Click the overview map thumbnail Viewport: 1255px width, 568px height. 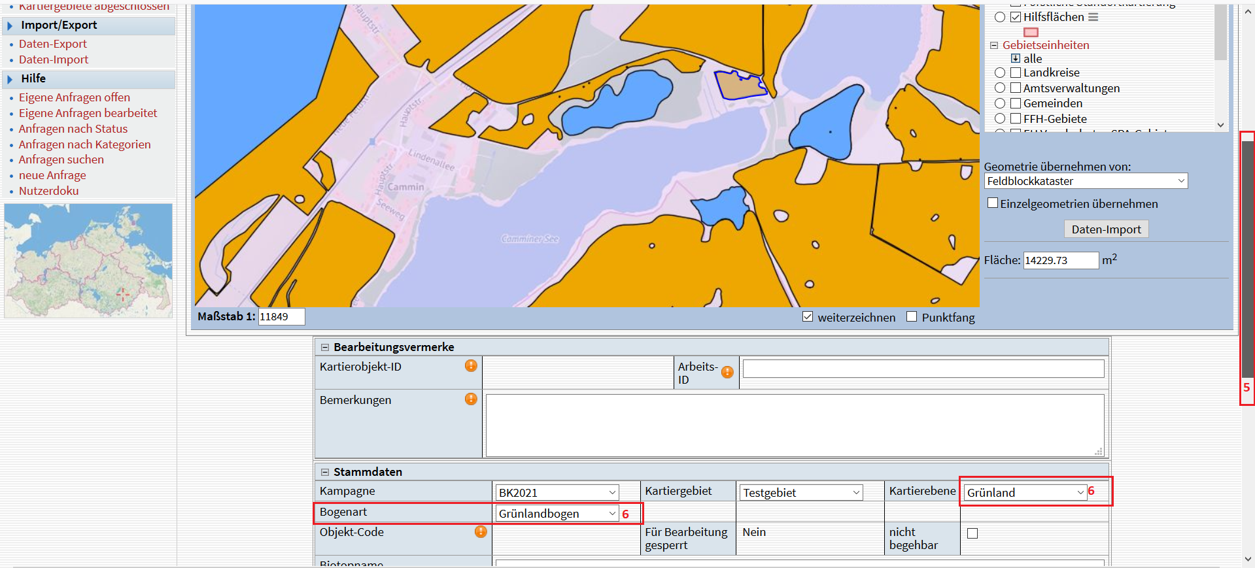point(88,260)
